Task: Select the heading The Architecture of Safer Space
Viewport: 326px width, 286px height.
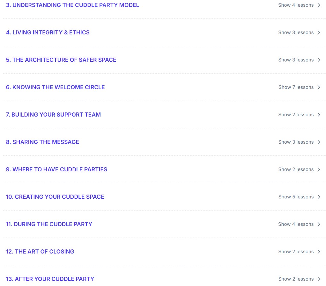Action: pyautogui.click(x=61, y=60)
